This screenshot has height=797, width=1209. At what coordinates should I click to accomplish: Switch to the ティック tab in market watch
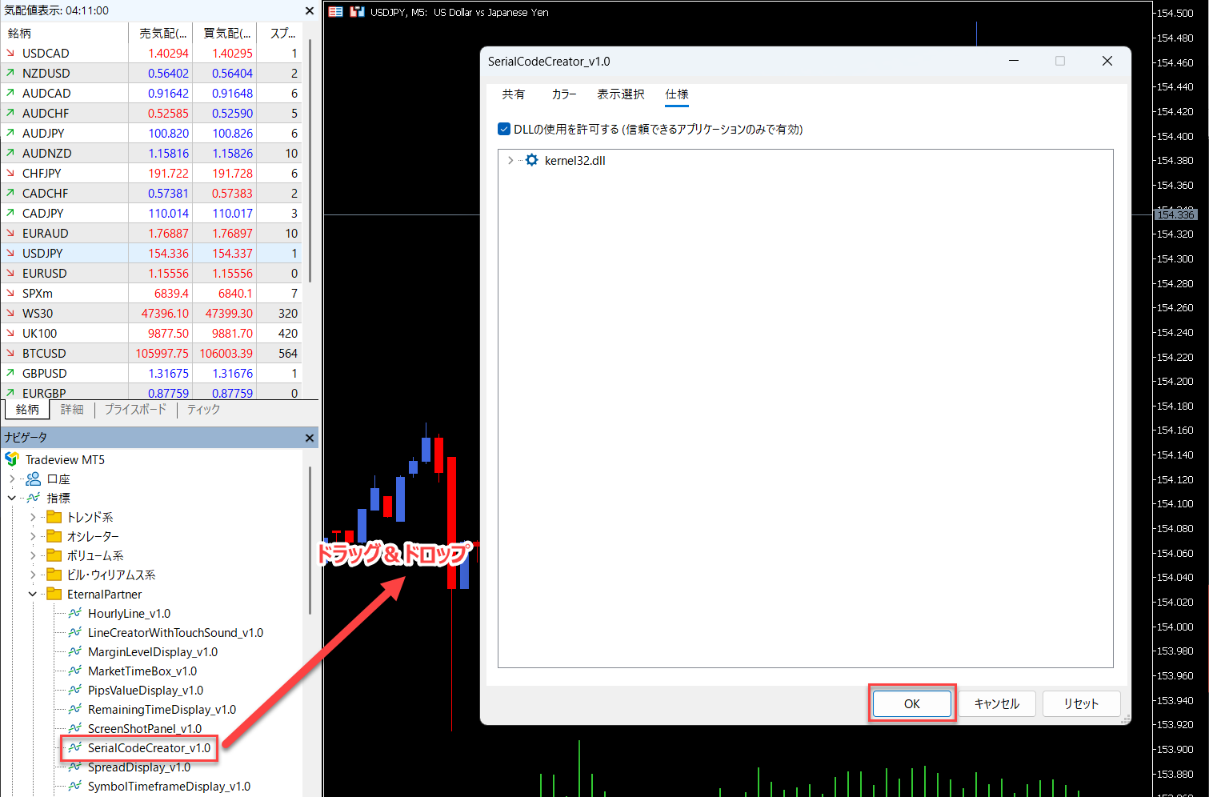pyautogui.click(x=203, y=409)
